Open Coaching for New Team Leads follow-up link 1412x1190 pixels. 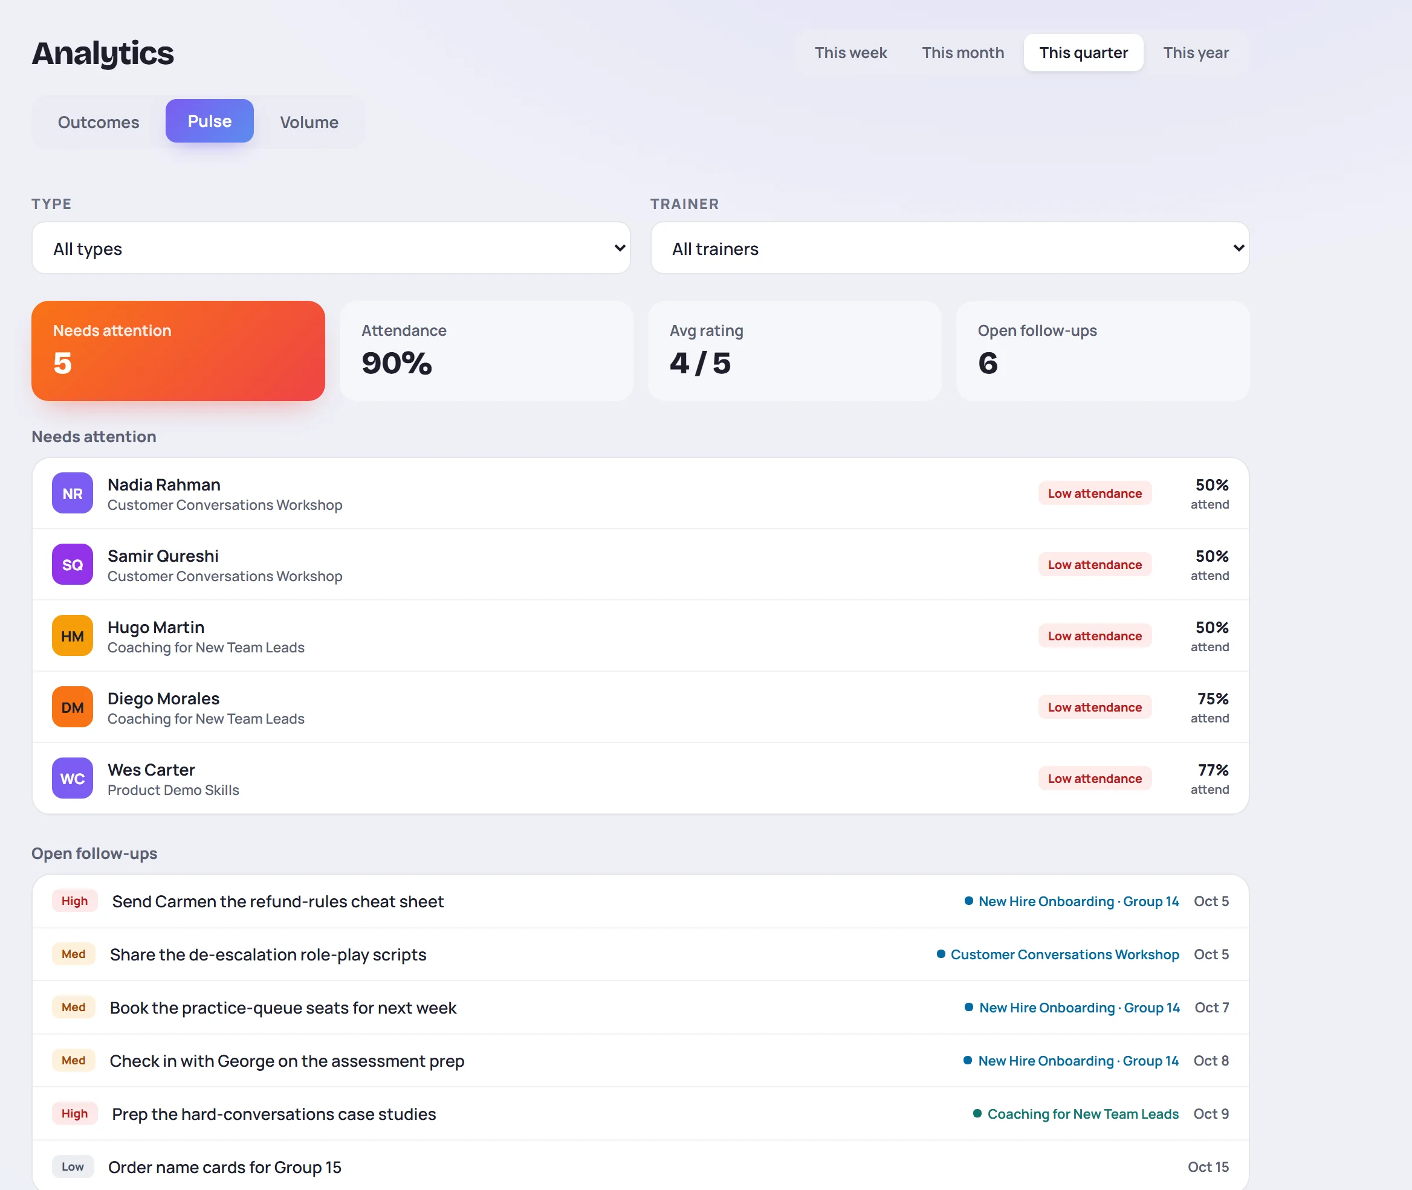(1075, 1114)
